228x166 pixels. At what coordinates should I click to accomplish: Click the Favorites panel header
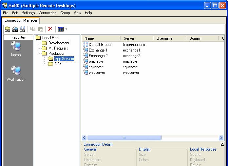[18, 37]
